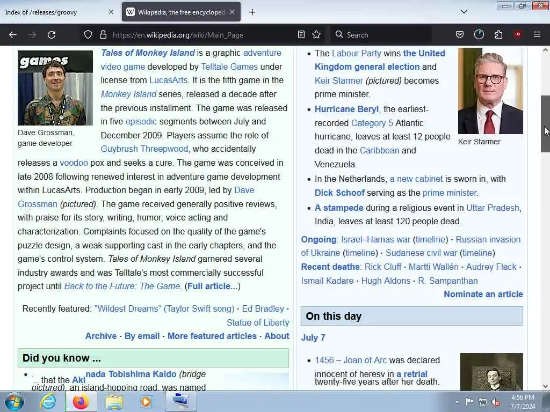Click the scrollbar up arrow
The height and width of the screenshot is (412, 550).
pos(545,50)
